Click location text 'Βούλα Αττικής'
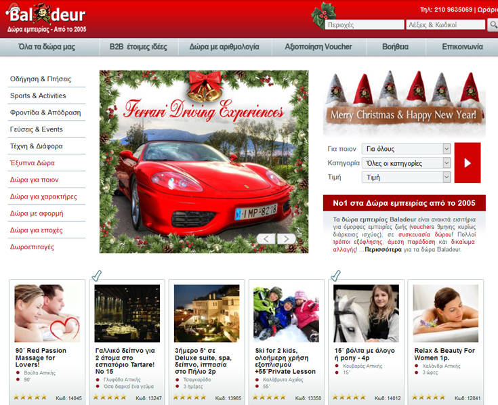 tap(40, 372)
